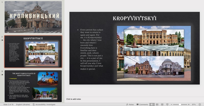Viewport: 204px width, 106px height.
Task: Toggle the Notes pane
Action: tap(130, 104)
